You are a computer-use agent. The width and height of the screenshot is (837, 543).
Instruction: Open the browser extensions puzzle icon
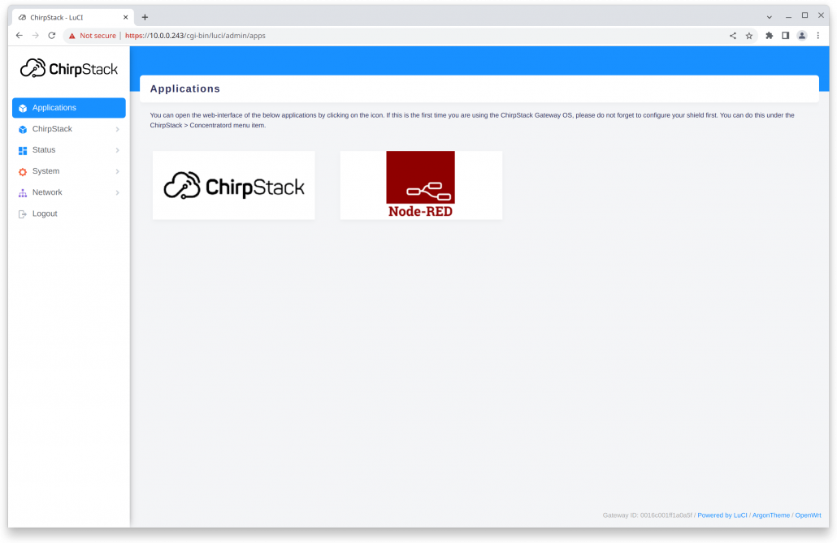pyautogui.click(x=767, y=36)
